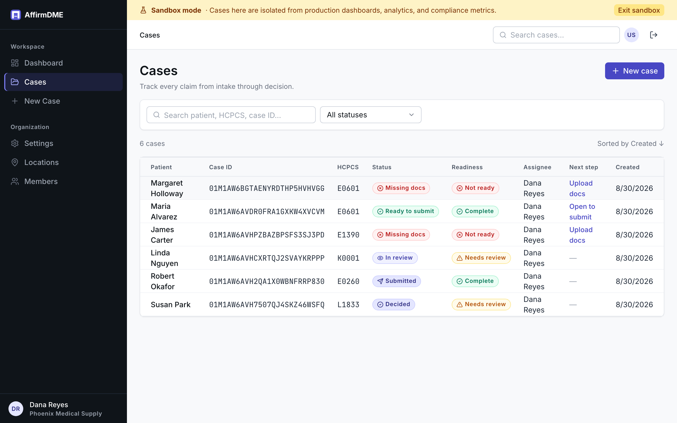Click the Locations pin icon in sidebar

tap(15, 162)
